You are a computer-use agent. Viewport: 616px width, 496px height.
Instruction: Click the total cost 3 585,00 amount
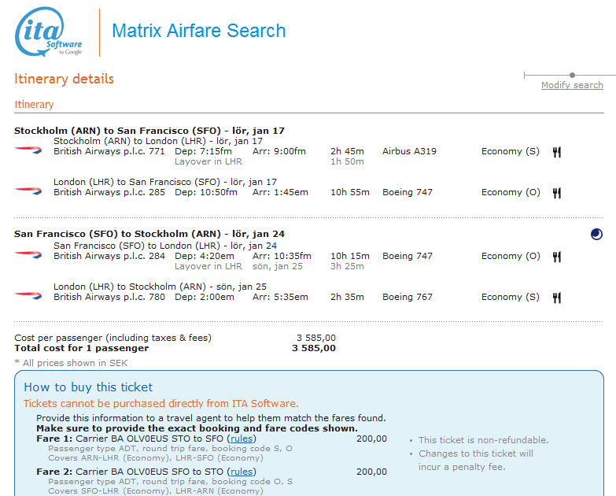click(313, 348)
